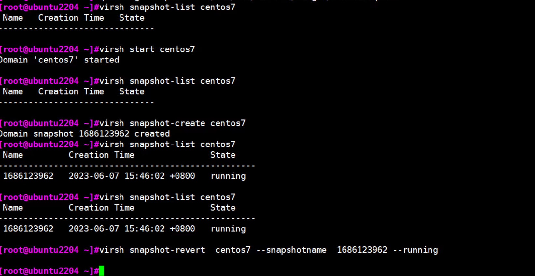The image size is (535, 276).
Task: Click 'centos7' in the snapshot-revert command
Action: 233,250
